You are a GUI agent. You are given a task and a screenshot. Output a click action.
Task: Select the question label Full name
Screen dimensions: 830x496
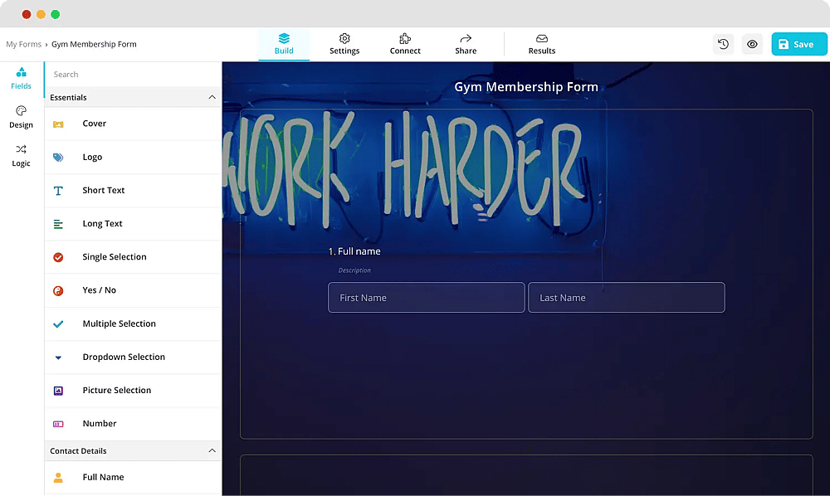tap(359, 251)
